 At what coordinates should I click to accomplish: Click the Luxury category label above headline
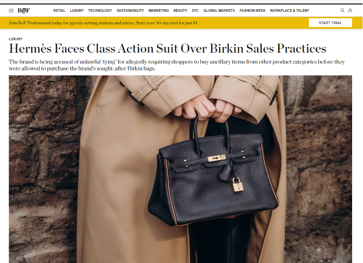coord(16,39)
